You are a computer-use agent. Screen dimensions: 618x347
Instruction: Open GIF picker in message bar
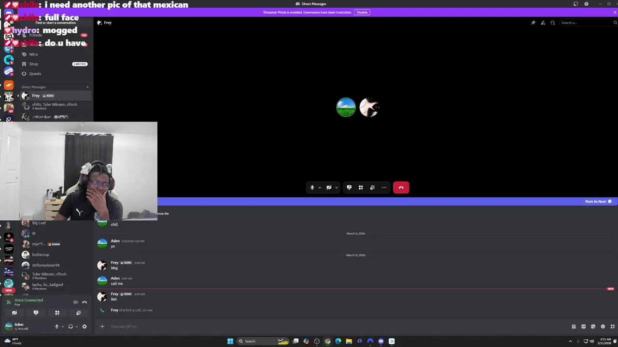[583, 326]
